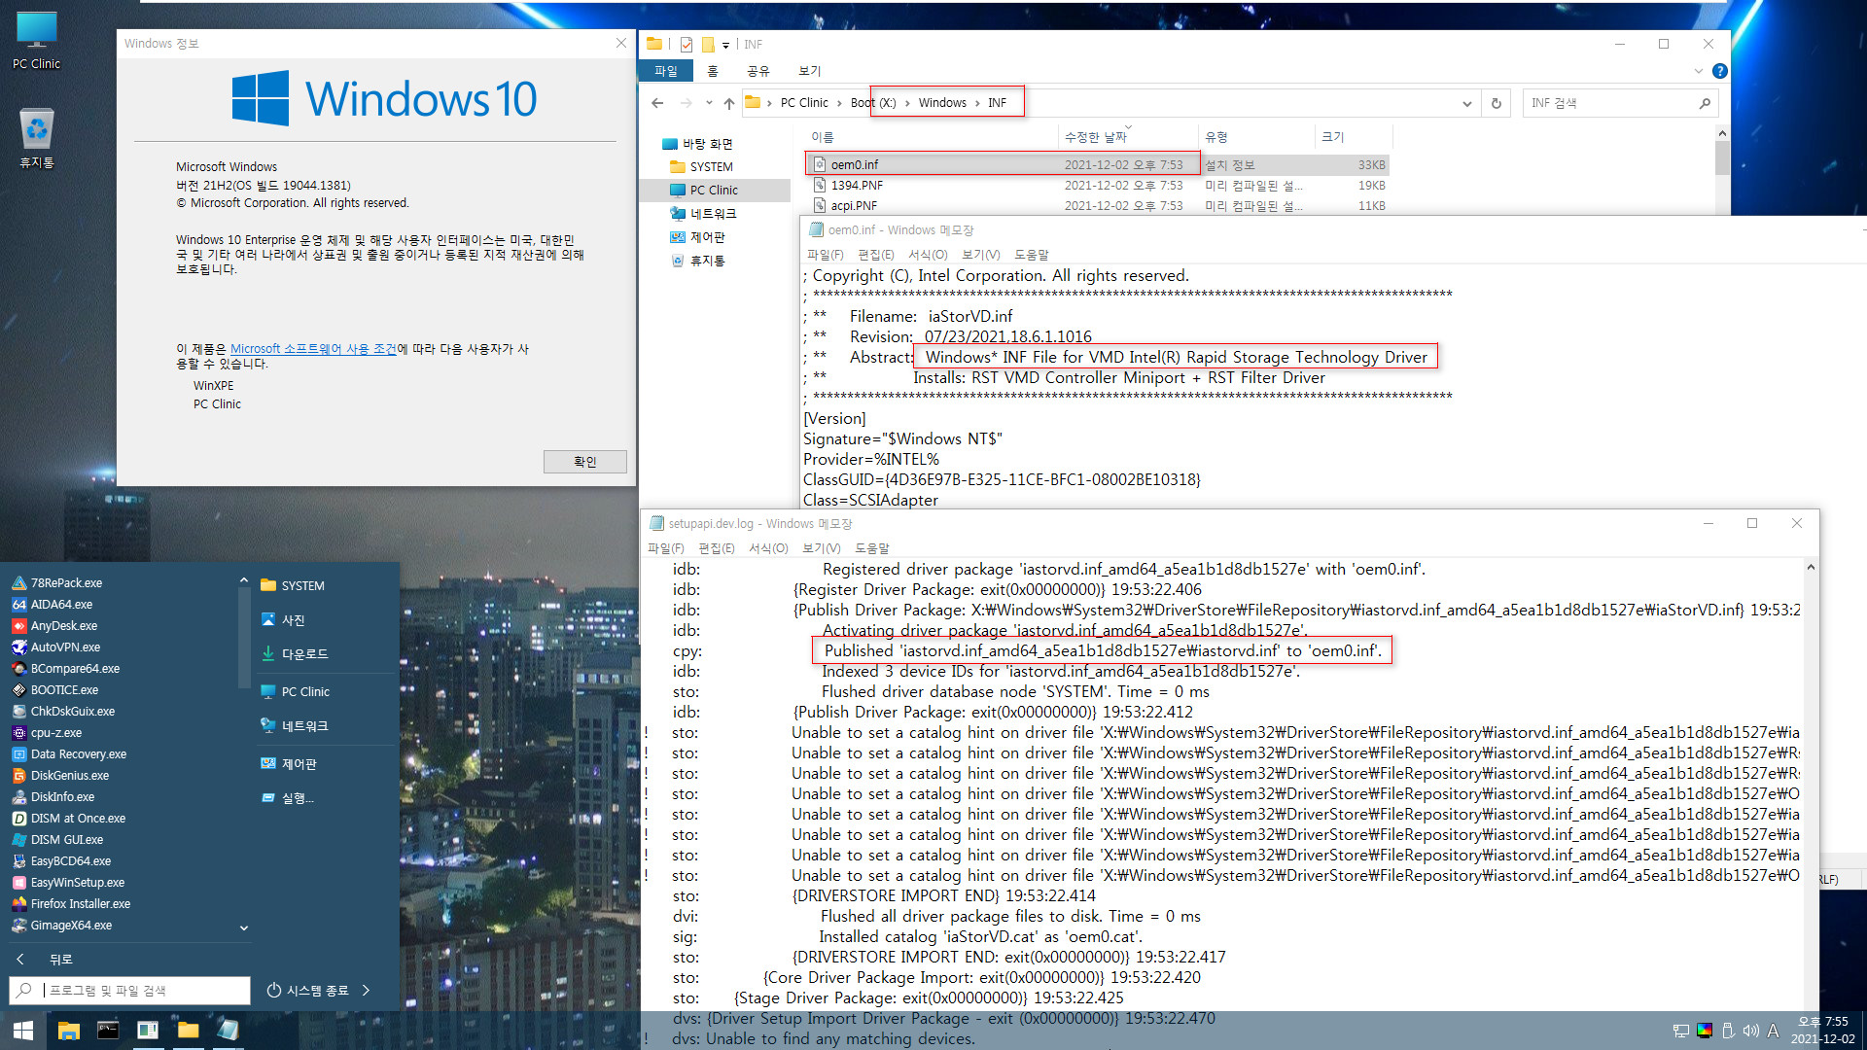Open the command prompt taskbar icon
The height and width of the screenshot is (1050, 1867).
pyautogui.click(x=108, y=1030)
